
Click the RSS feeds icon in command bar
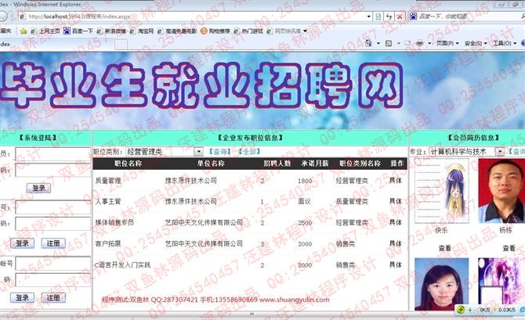pos(389,43)
